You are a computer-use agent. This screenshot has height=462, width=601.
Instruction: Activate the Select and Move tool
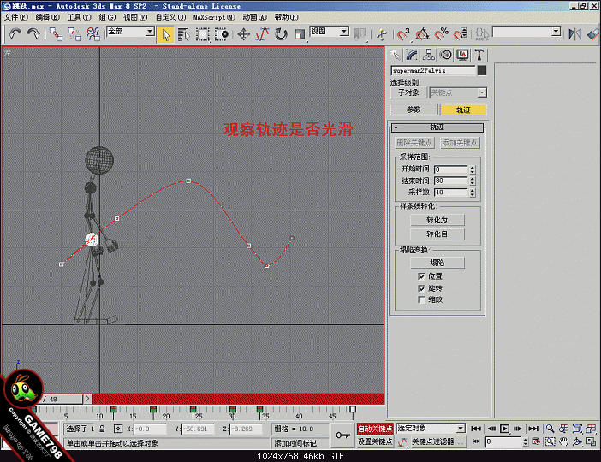(243, 34)
